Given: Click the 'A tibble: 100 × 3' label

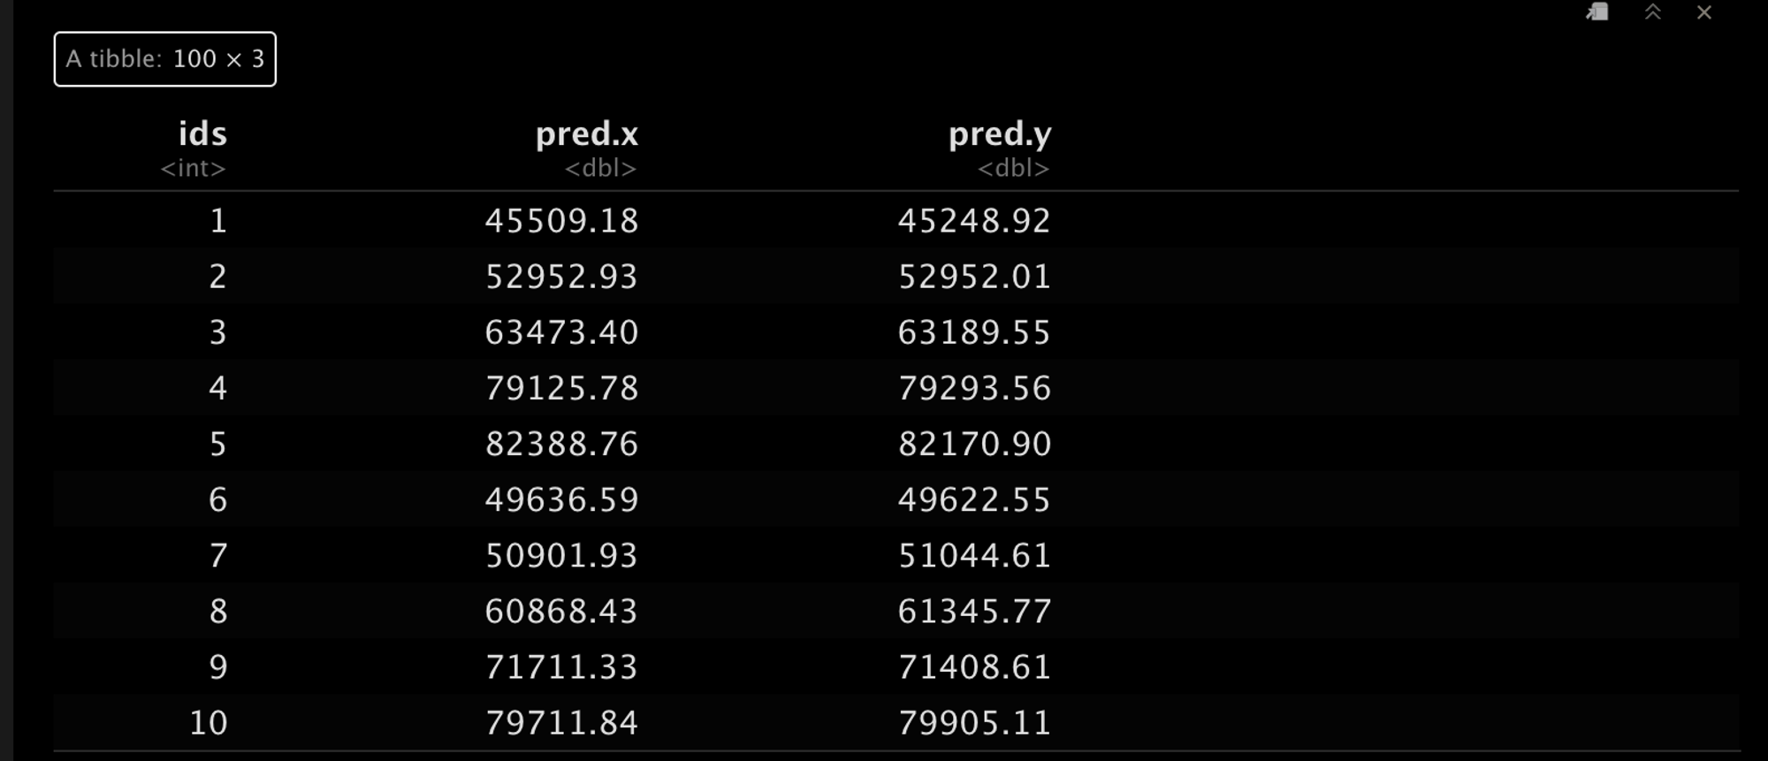Looking at the screenshot, I should pyautogui.click(x=164, y=59).
